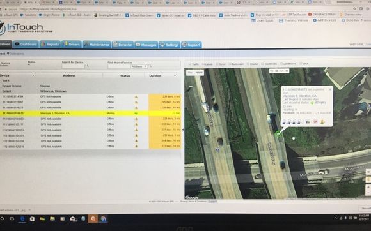The width and height of the screenshot is (371, 231).
Task: Click the bar chart icon in popup
Action: coord(308,121)
